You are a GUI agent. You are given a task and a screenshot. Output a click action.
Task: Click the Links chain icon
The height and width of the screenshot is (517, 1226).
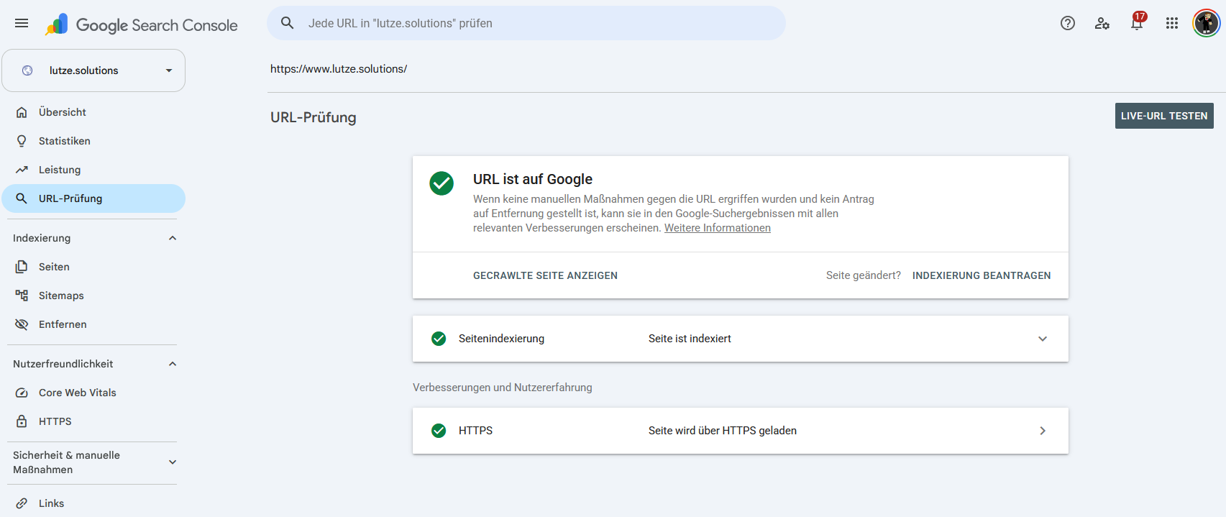(x=22, y=503)
